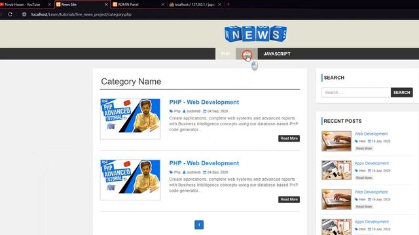The height and width of the screenshot is (235, 419).
Task: Click Read More under first Web Development
Action: 364,148
